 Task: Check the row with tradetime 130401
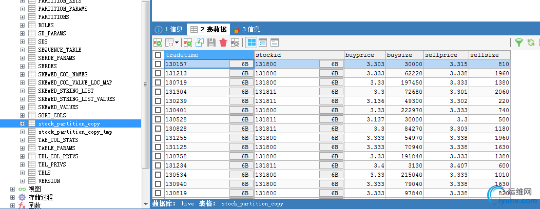pos(158,110)
